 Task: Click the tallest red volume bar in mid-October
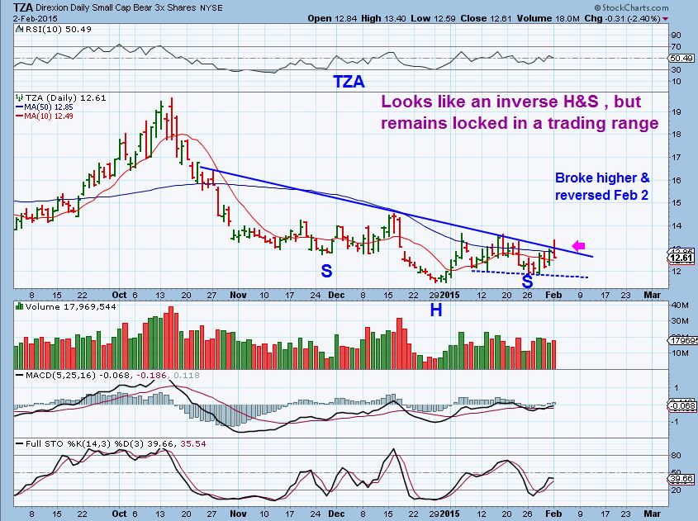pos(171,338)
